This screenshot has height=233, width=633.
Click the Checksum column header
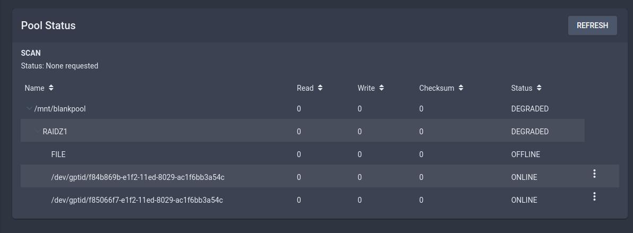(437, 88)
